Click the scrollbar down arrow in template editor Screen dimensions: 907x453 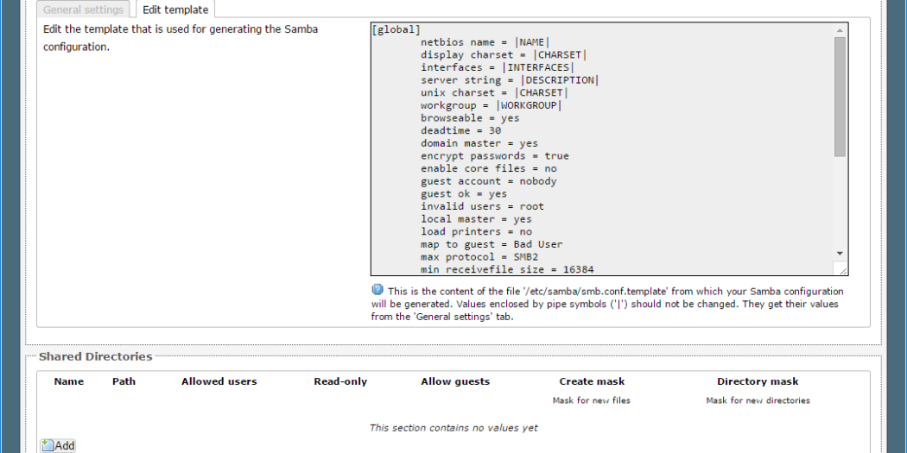click(x=840, y=253)
